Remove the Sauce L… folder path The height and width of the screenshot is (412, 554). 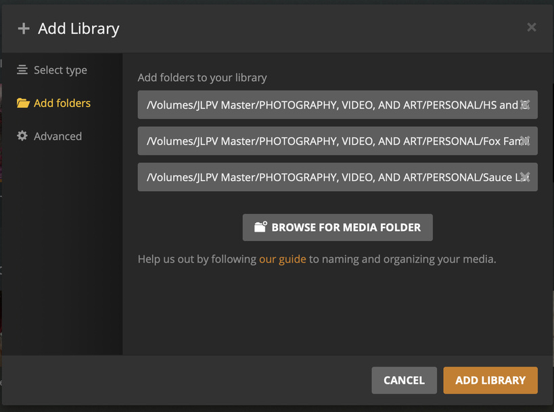525,177
